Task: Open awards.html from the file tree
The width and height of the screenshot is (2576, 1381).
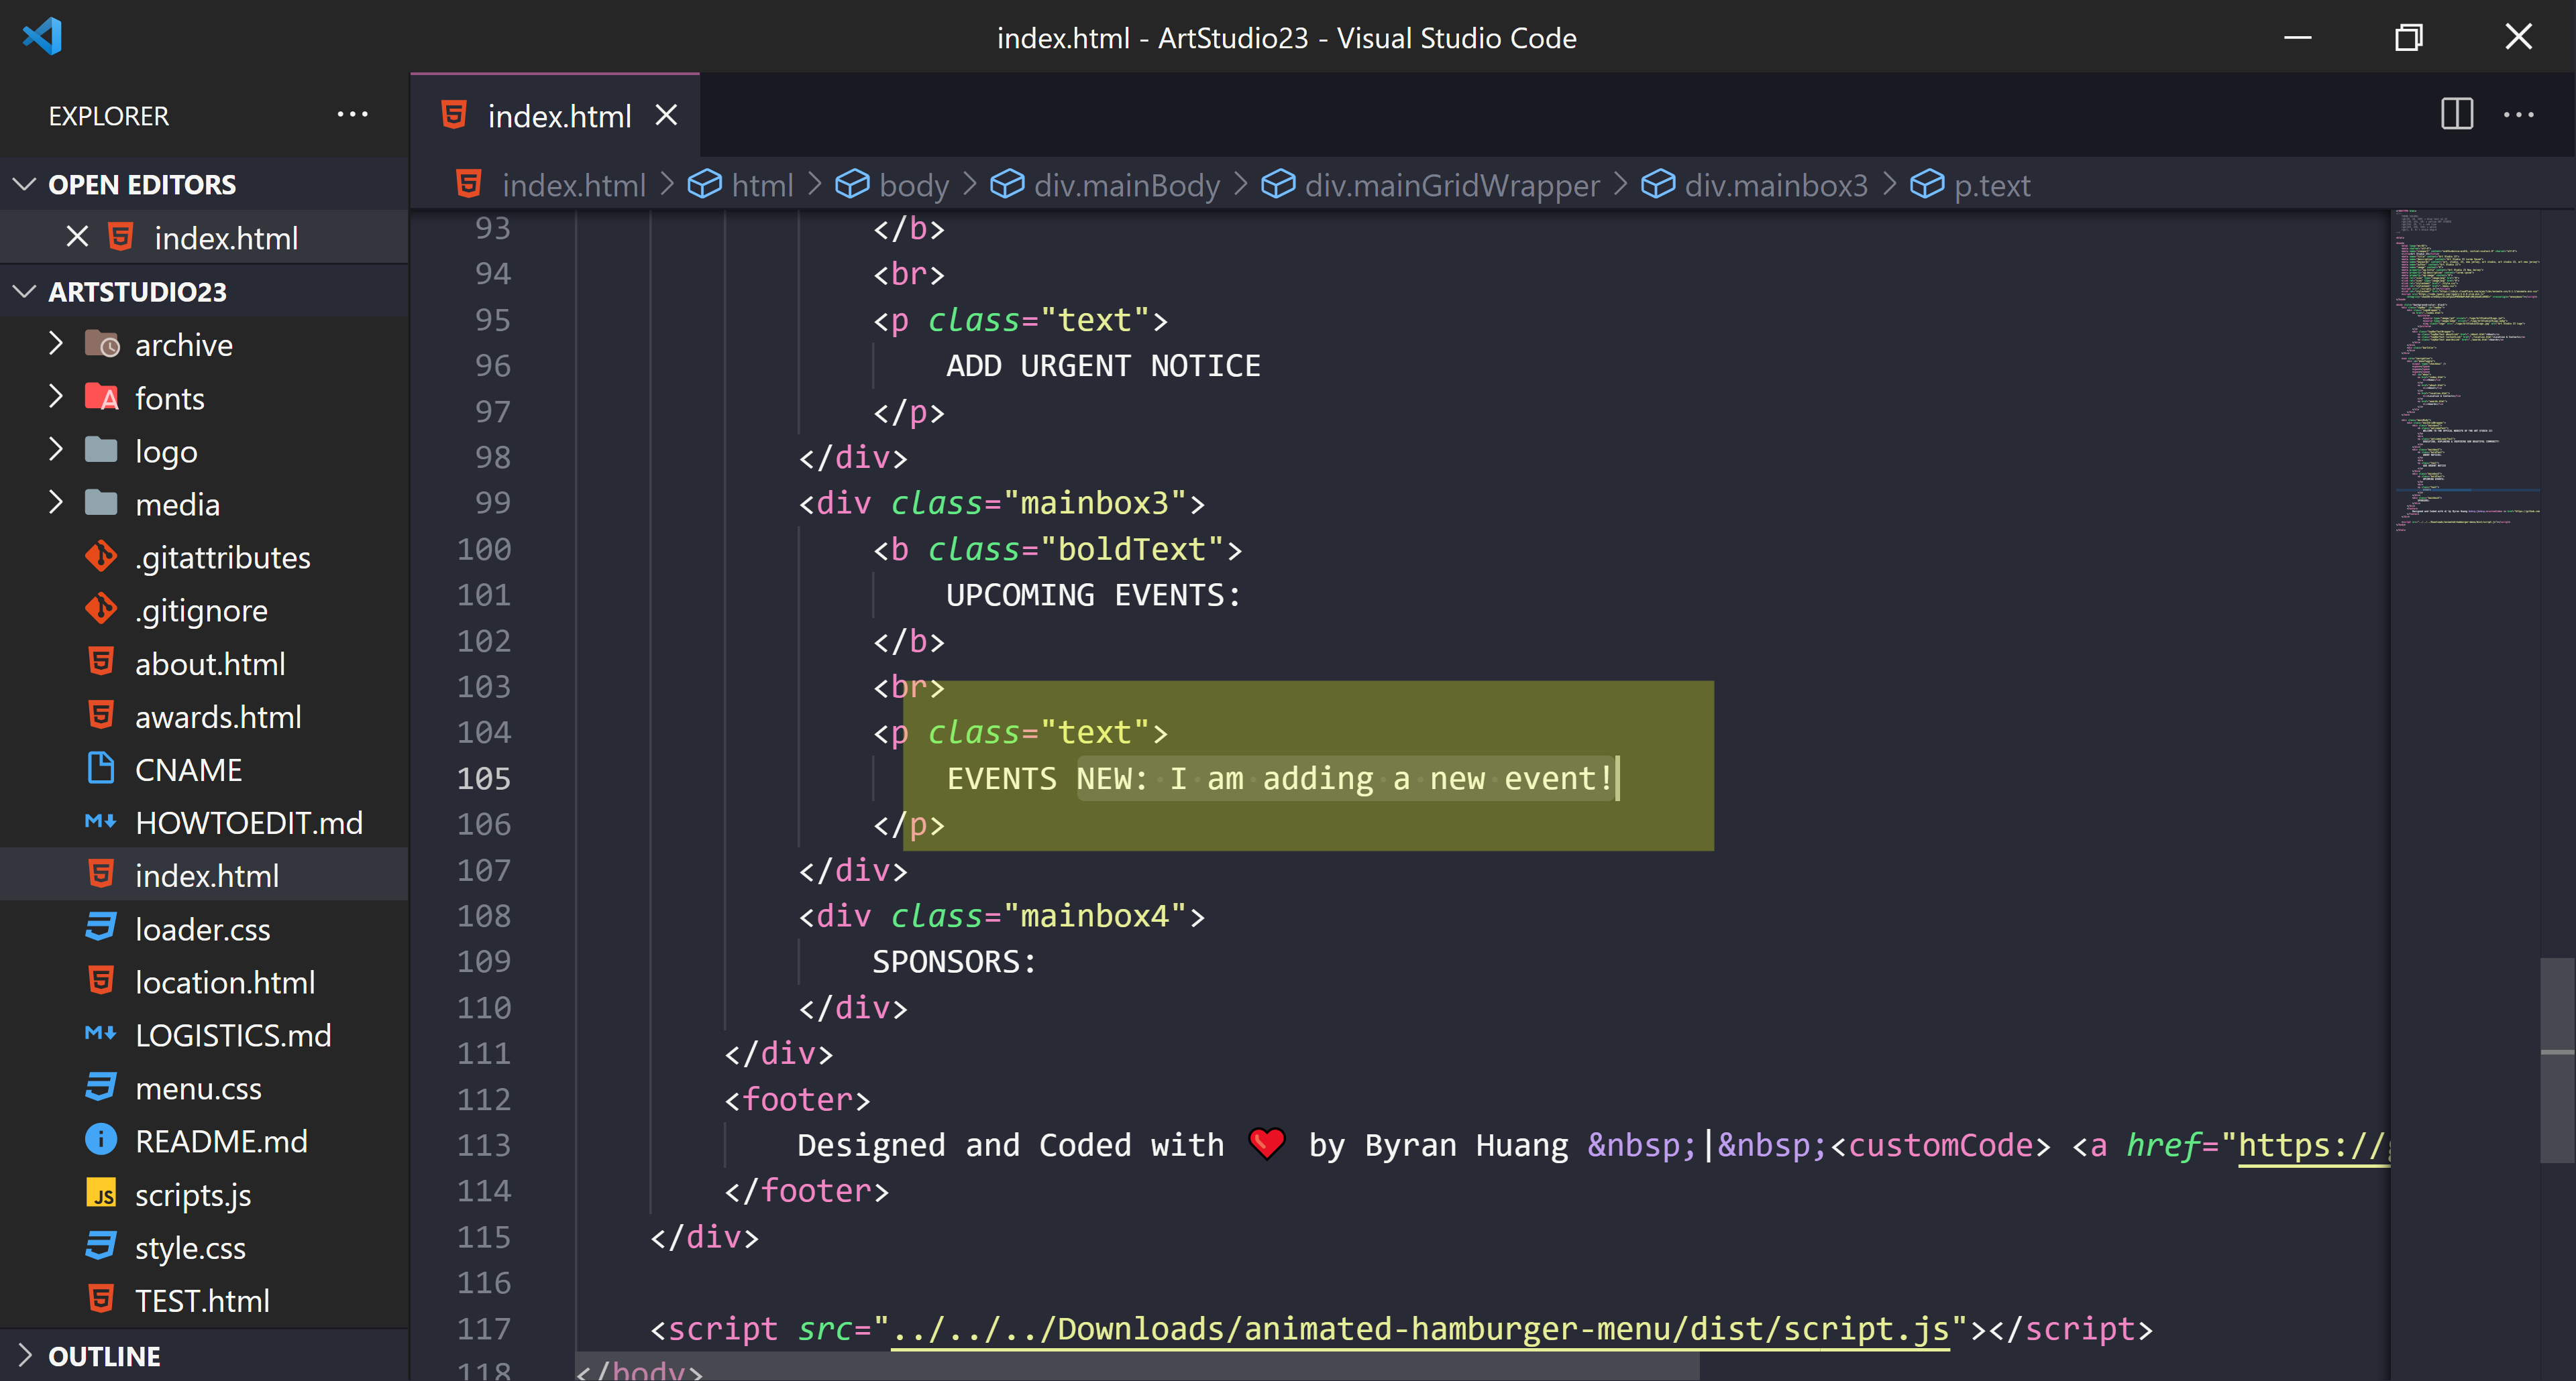Action: [x=204, y=717]
